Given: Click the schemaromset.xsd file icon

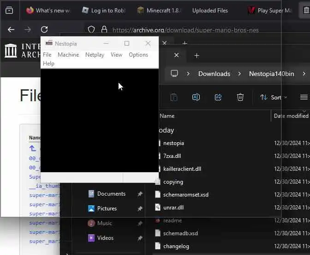Looking at the screenshot, I should point(158,194).
